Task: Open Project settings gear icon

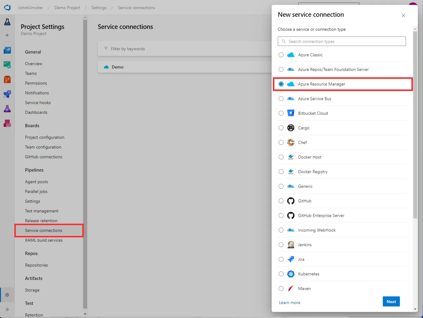Action: click(x=7, y=295)
